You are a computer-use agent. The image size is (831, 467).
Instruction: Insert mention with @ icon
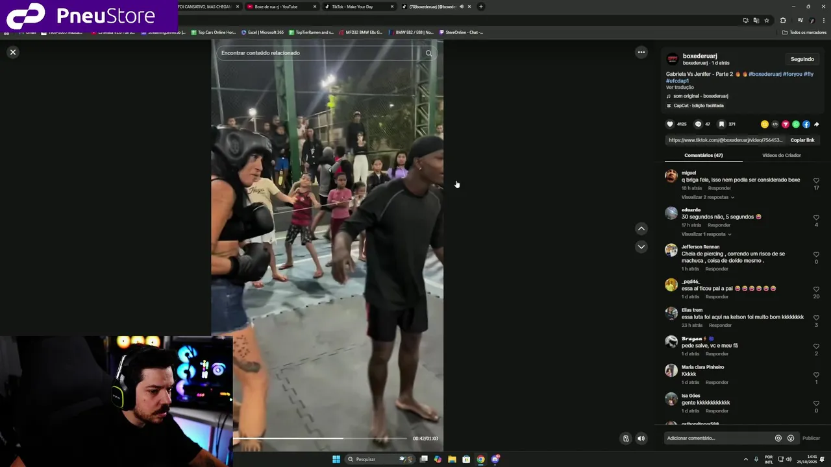778,438
